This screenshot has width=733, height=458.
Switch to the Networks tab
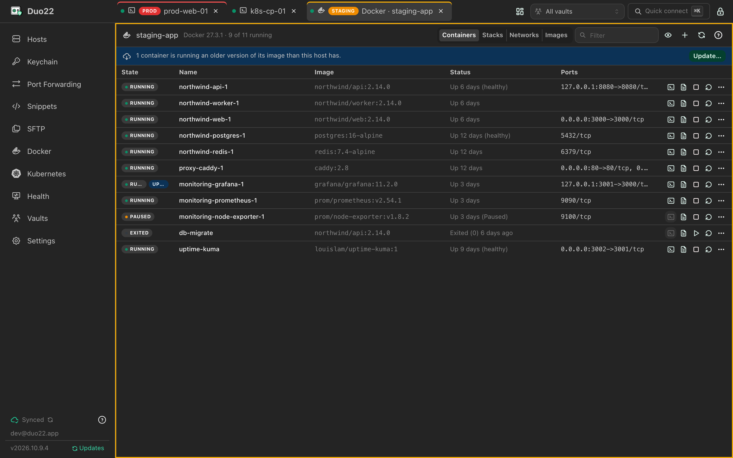tap(524, 35)
